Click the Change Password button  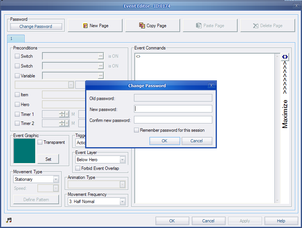point(36,26)
